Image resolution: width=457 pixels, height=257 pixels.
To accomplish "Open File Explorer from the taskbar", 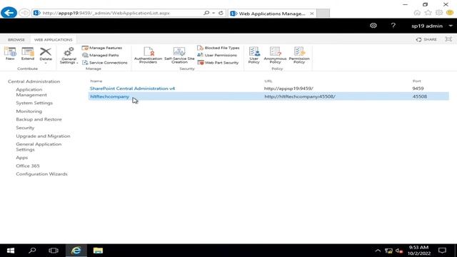I will click(98, 251).
